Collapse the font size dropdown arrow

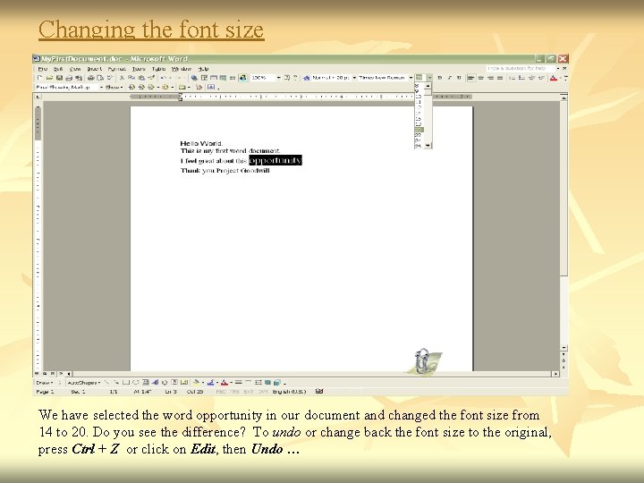coord(430,78)
